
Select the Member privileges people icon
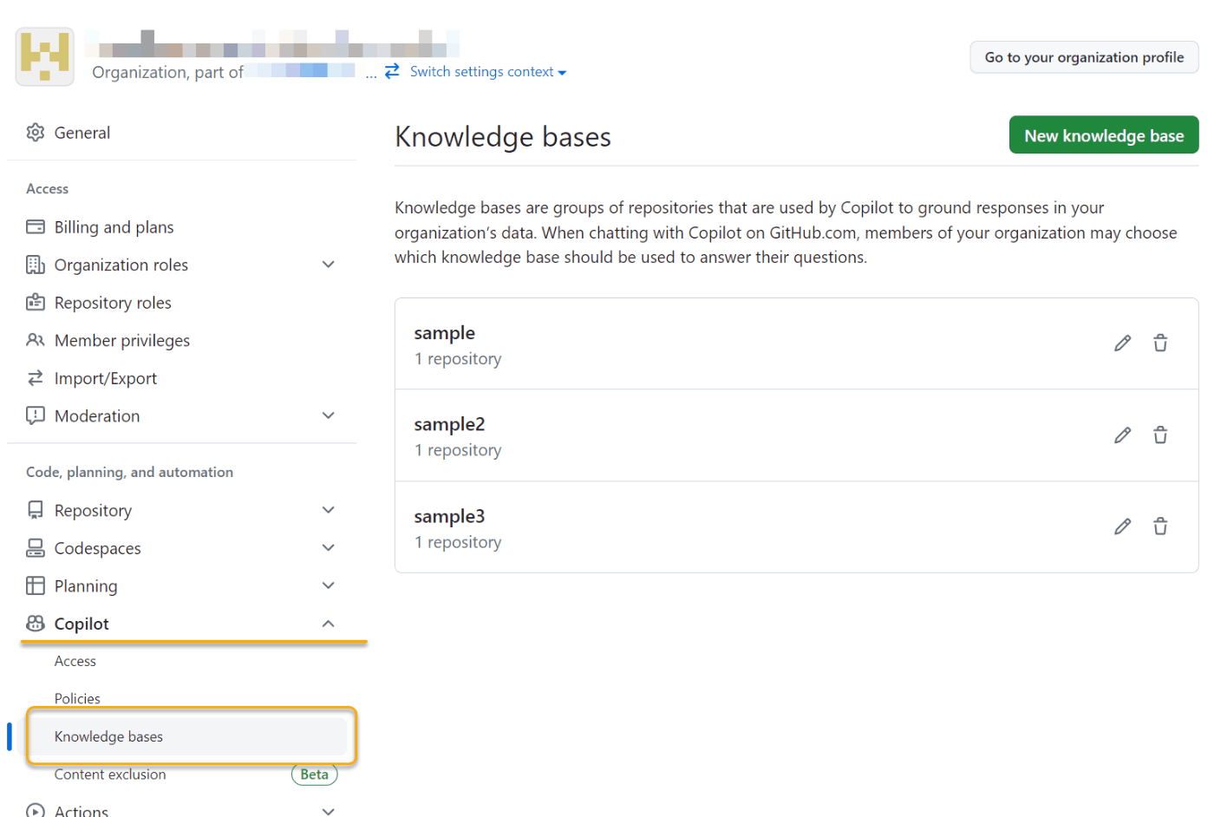[x=35, y=340]
